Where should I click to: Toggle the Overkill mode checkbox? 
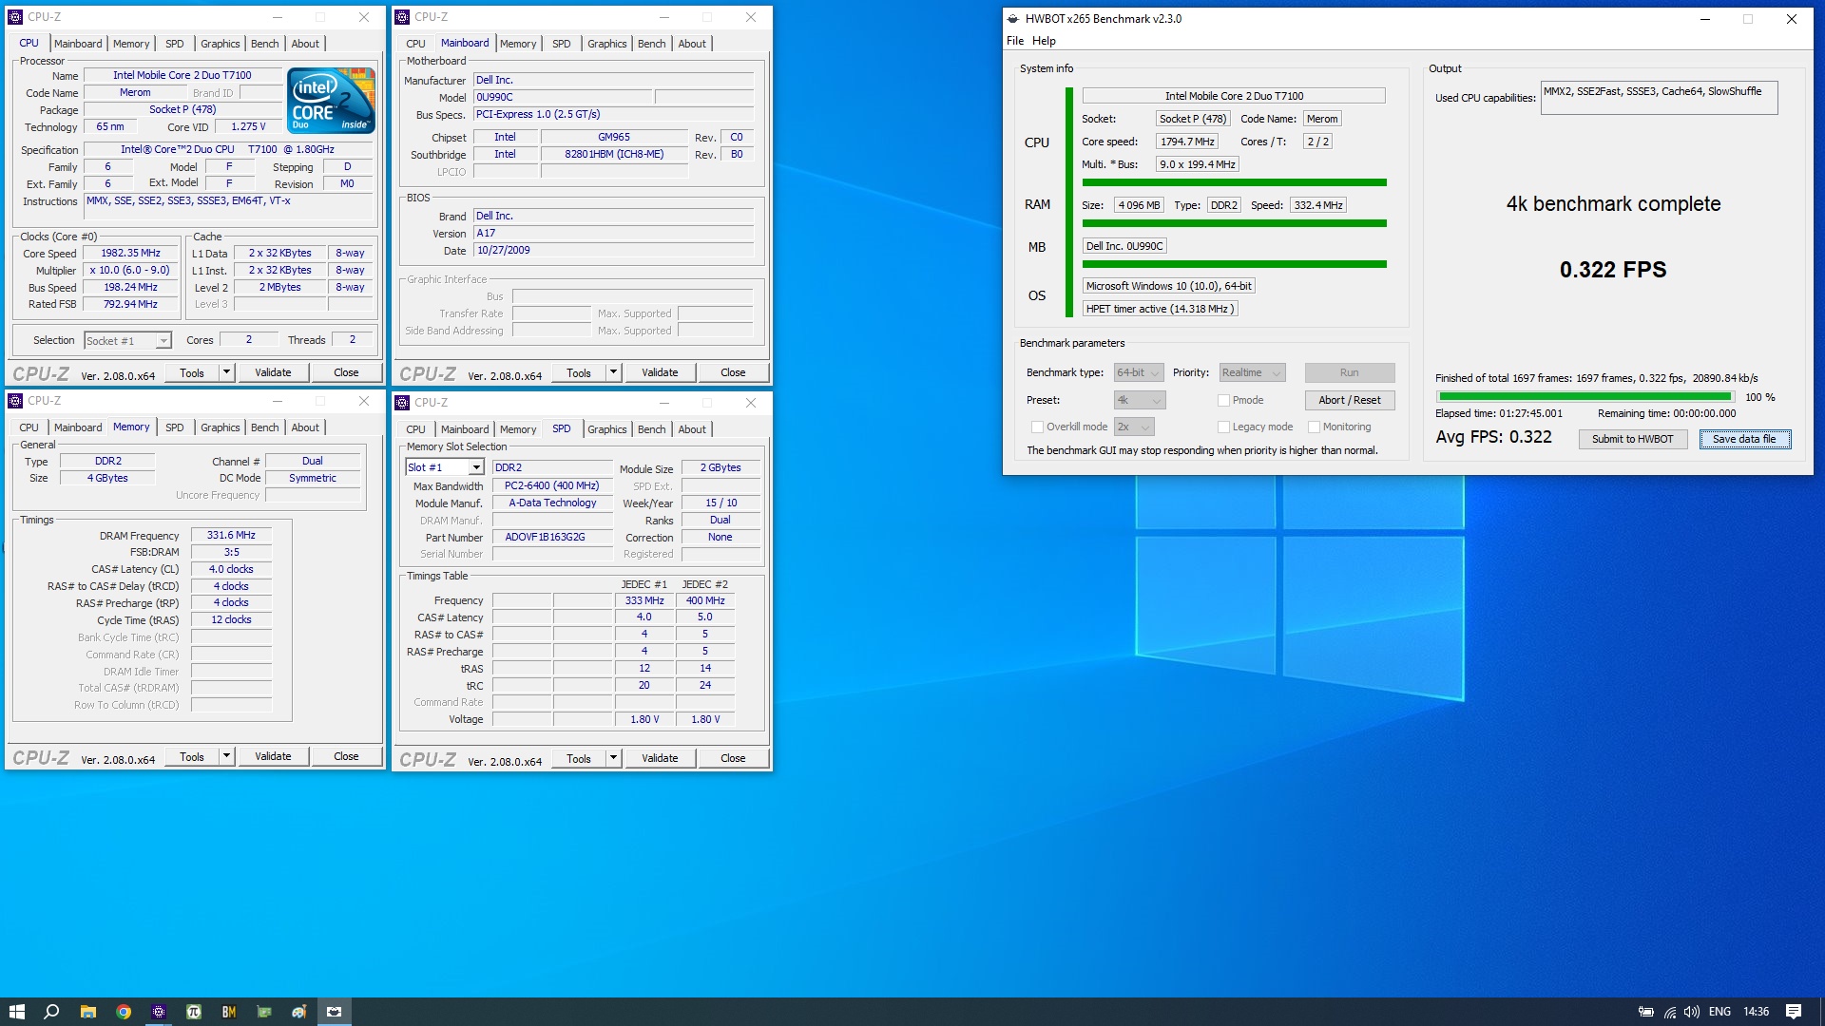[1037, 427]
